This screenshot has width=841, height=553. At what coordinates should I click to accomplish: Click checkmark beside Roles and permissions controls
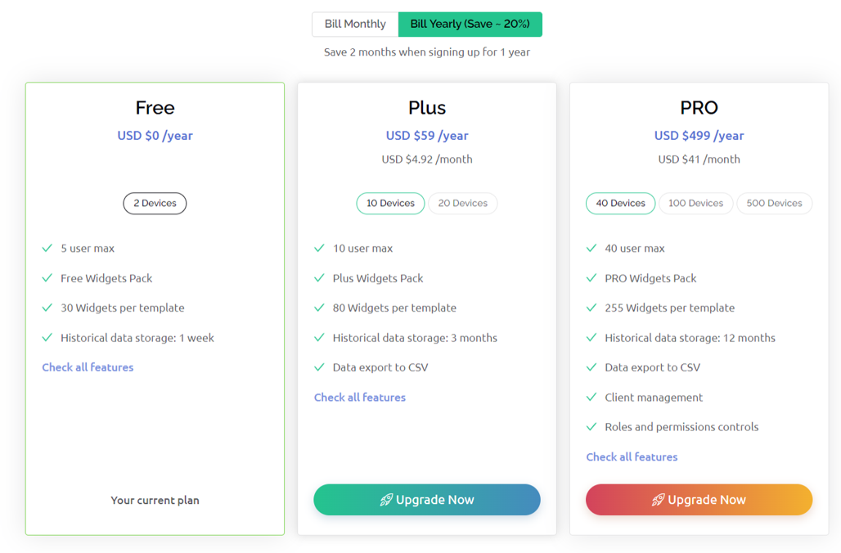pyautogui.click(x=591, y=427)
